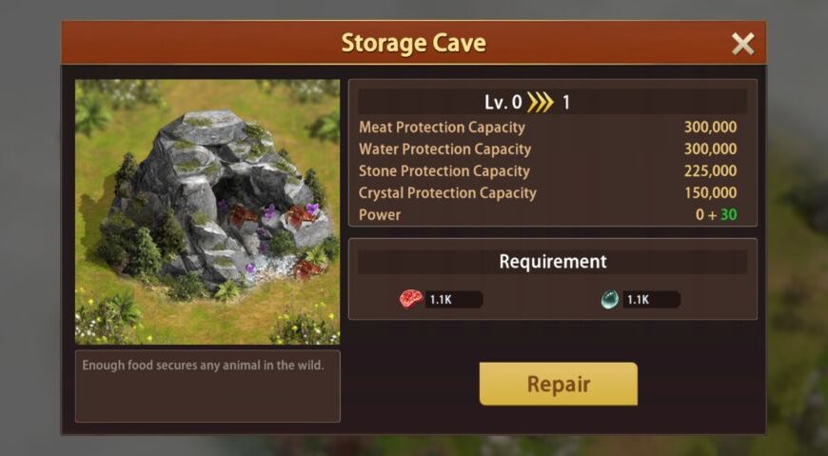The height and width of the screenshot is (456, 828).
Task: Select Water Protection Capacity row
Action: 547,149
